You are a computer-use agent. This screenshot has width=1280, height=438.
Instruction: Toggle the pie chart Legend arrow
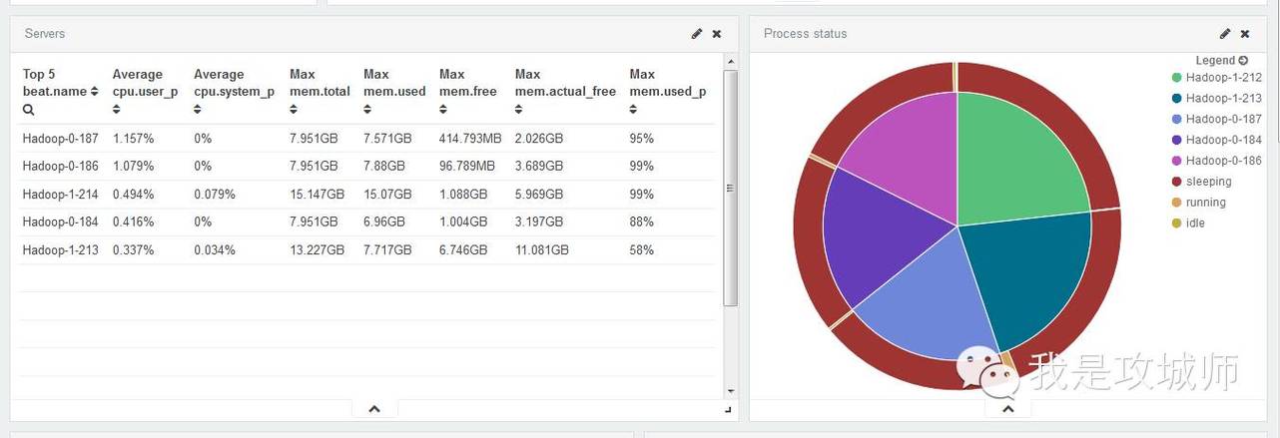(1243, 61)
